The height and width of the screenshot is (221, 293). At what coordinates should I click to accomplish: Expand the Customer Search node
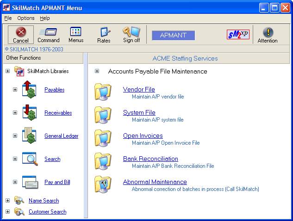tap(7, 211)
